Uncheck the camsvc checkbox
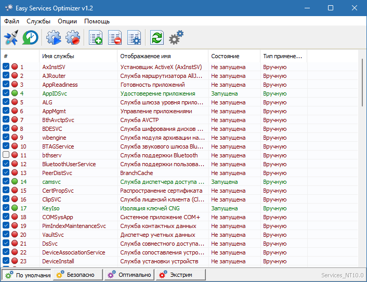This screenshot has height=282, width=367. click(x=6, y=181)
